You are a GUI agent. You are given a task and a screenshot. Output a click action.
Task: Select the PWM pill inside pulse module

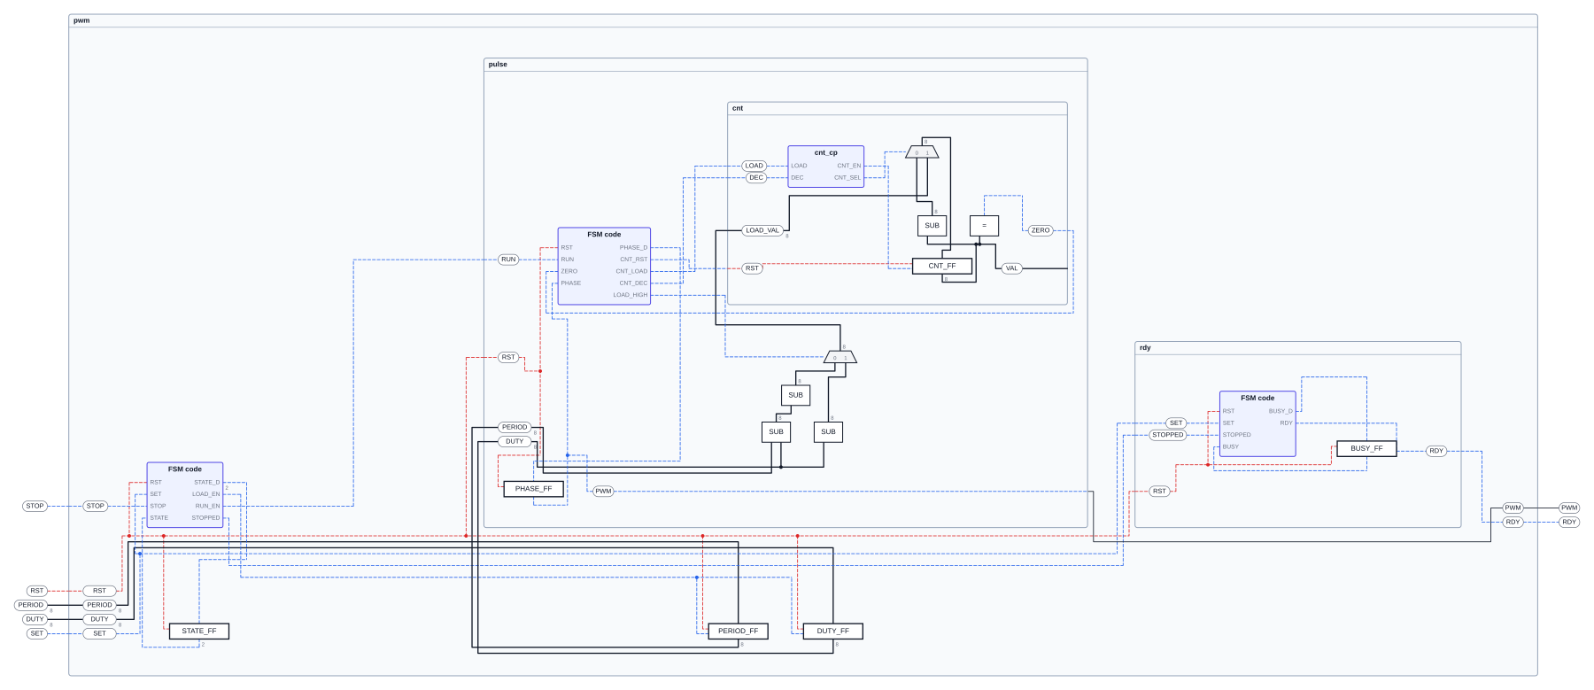click(603, 491)
